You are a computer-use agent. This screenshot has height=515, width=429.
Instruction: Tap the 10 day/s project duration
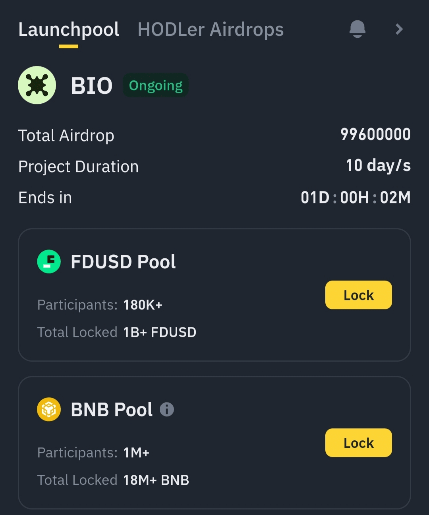point(378,166)
